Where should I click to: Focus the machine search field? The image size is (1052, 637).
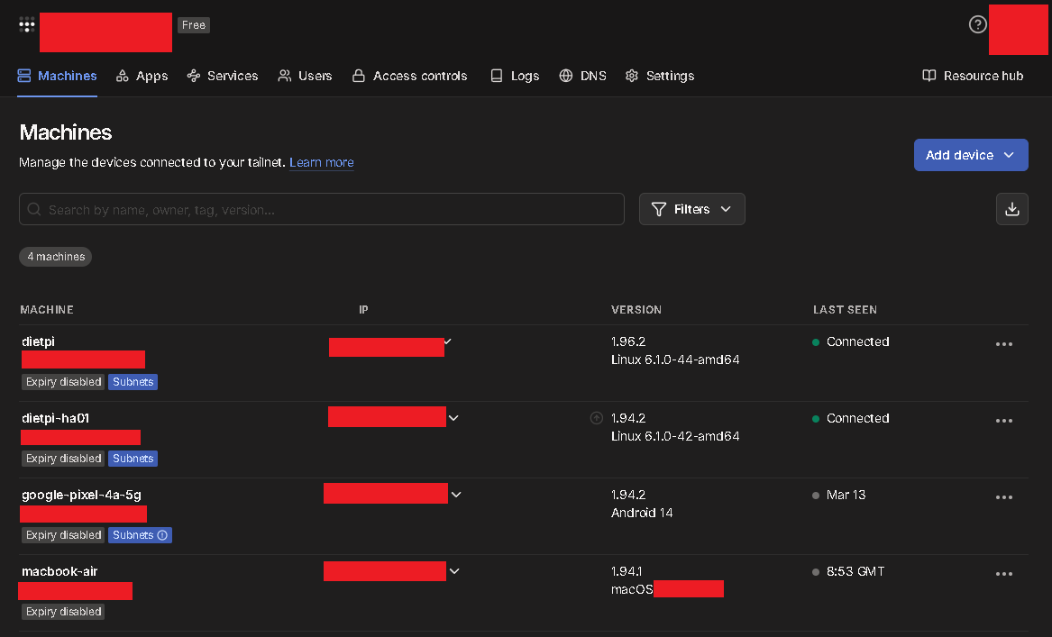pyautogui.click(x=322, y=209)
